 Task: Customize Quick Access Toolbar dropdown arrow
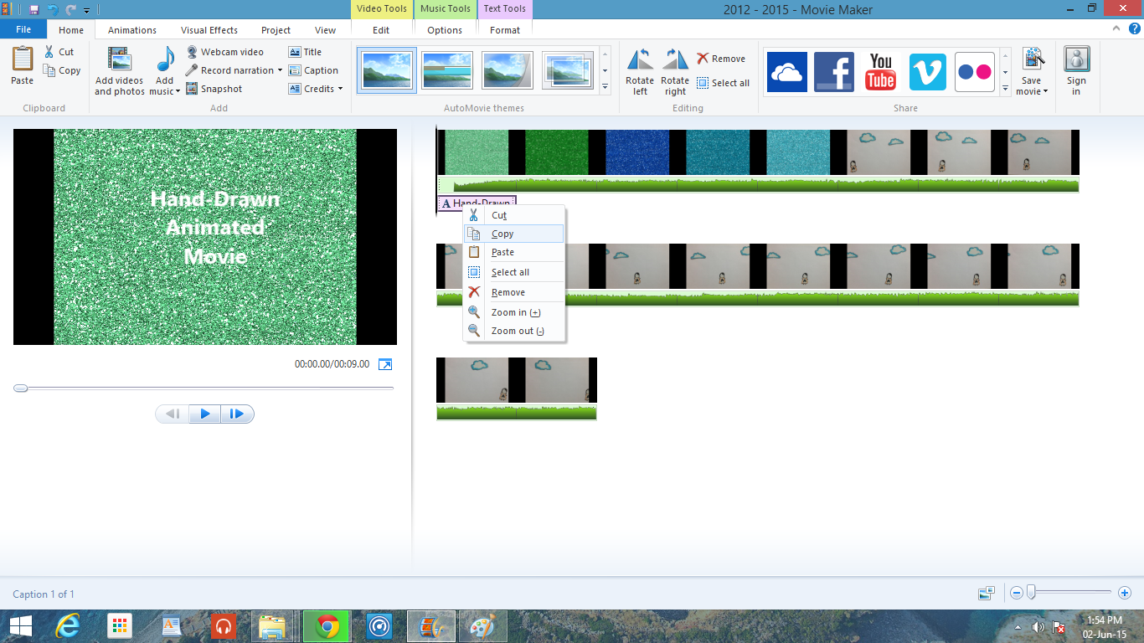(87, 11)
